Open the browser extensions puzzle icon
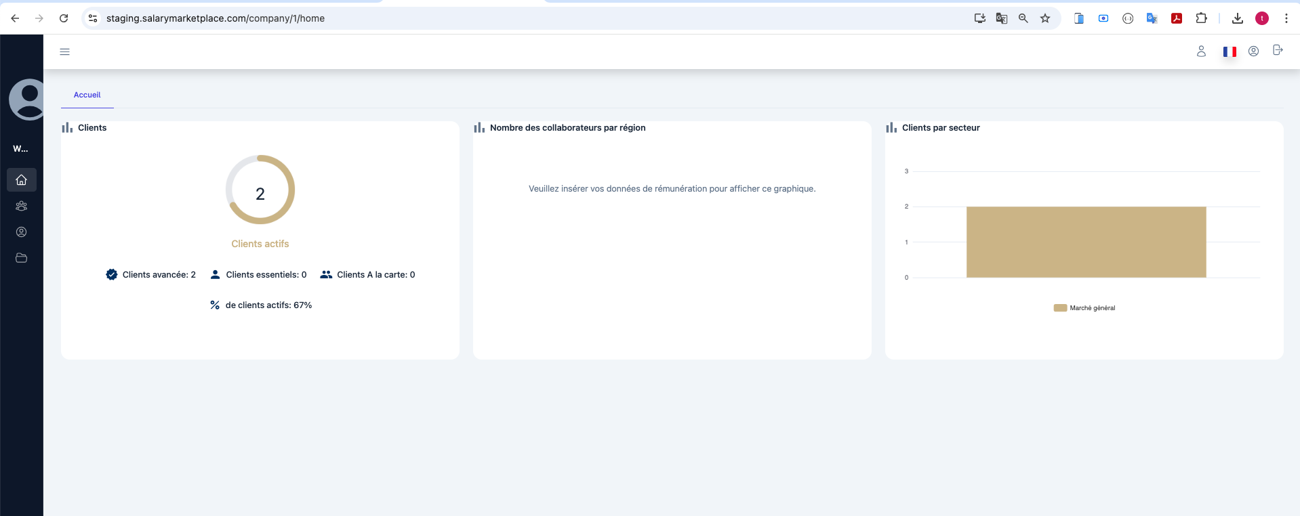1300x516 pixels. [x=1201, y=18]
